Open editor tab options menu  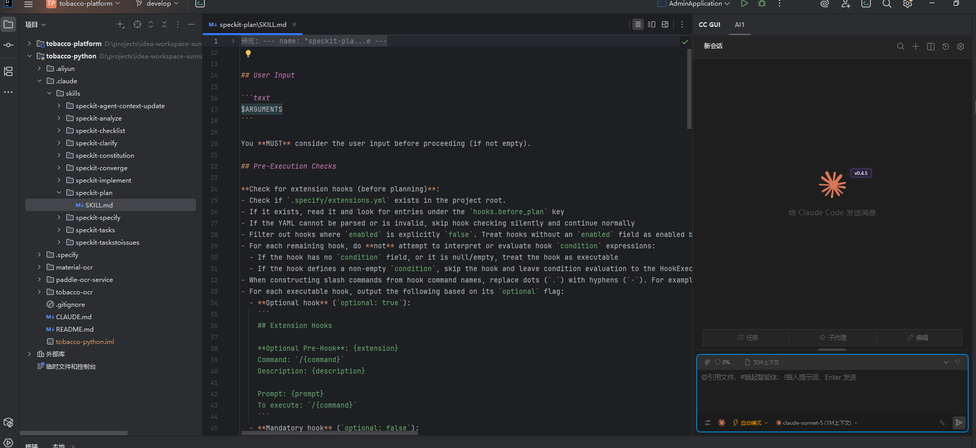[682, 24]
